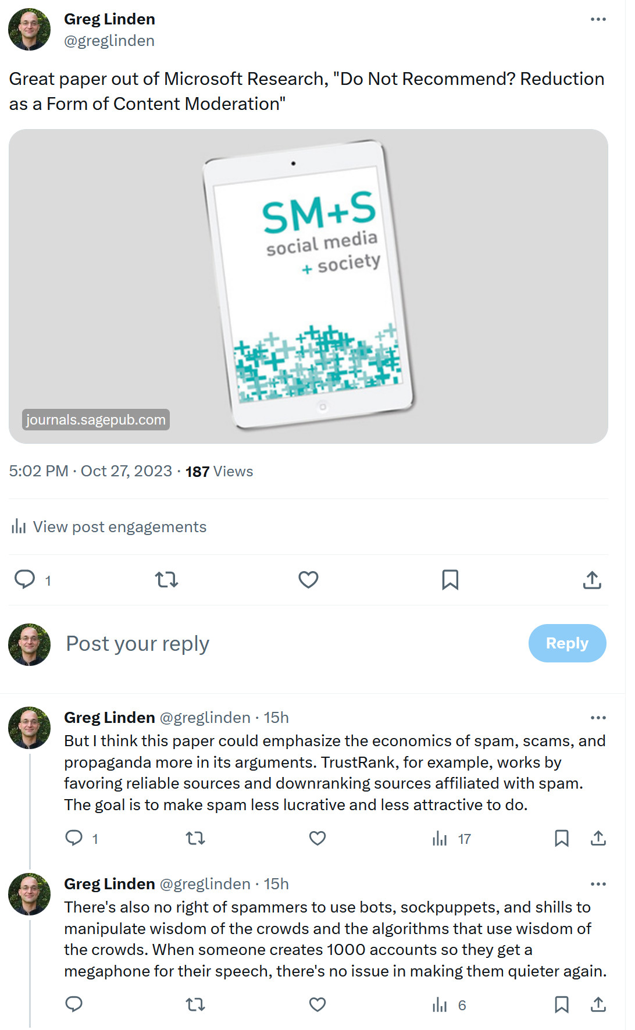Repost the main post about content moderation
The height and width of the screenshot is (1030, 635).
click(x=166, y=580)
